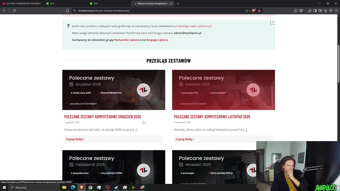The width and height of the screenshot is (340, 191).
Task: Open the tab search icon in toolbar
Action: (x=301, y=11)
